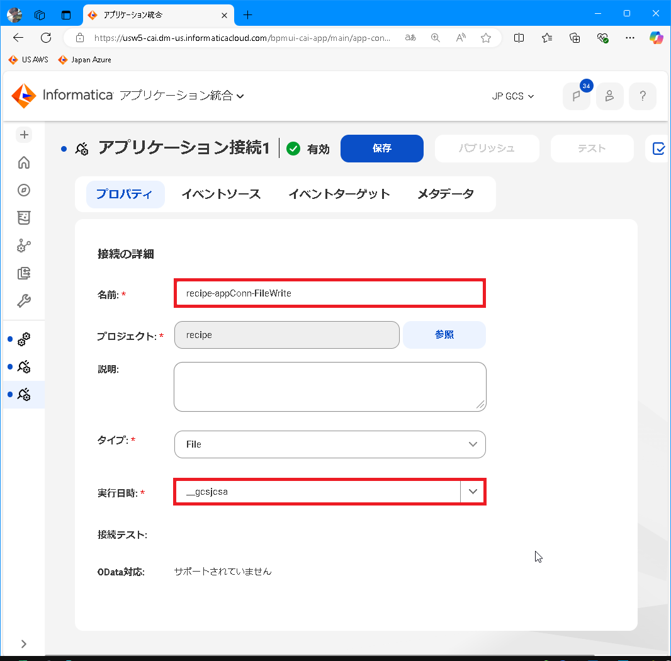Open the browser favorites list icon

tap(546, 38)
